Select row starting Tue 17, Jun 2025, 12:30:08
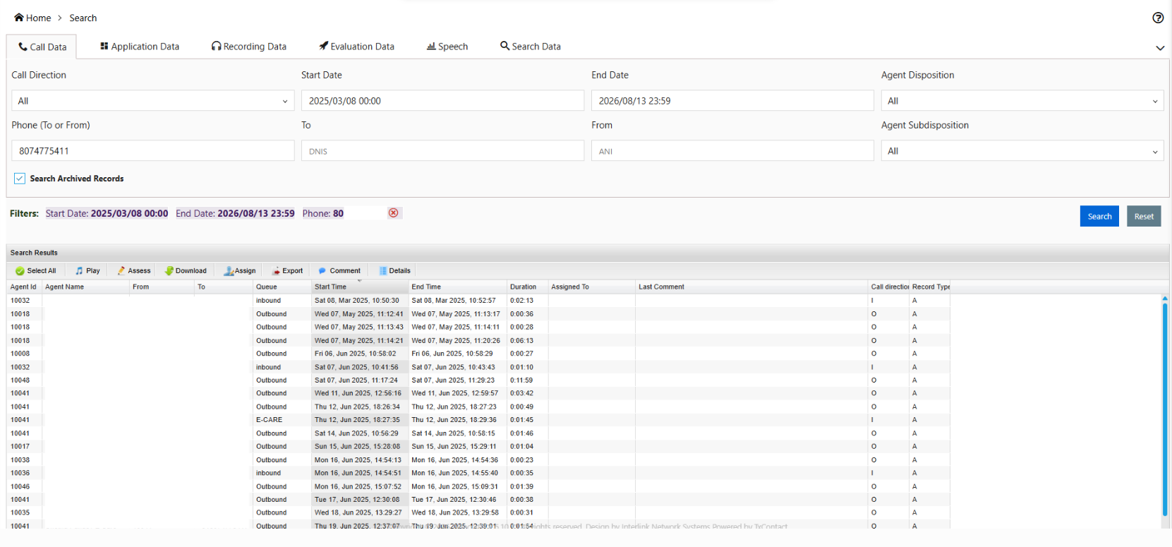1172x547 pixels. [478, 500]
